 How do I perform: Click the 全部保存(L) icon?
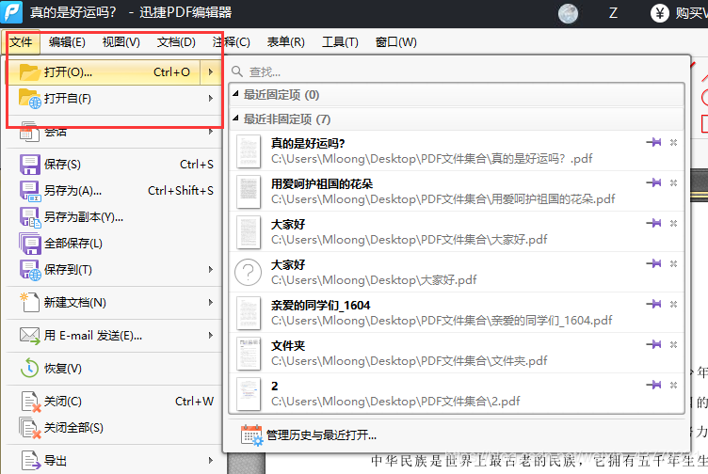coord(30,244)
